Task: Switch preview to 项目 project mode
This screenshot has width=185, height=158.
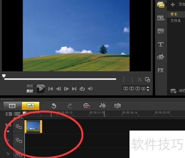Action: tap(30, 86)
